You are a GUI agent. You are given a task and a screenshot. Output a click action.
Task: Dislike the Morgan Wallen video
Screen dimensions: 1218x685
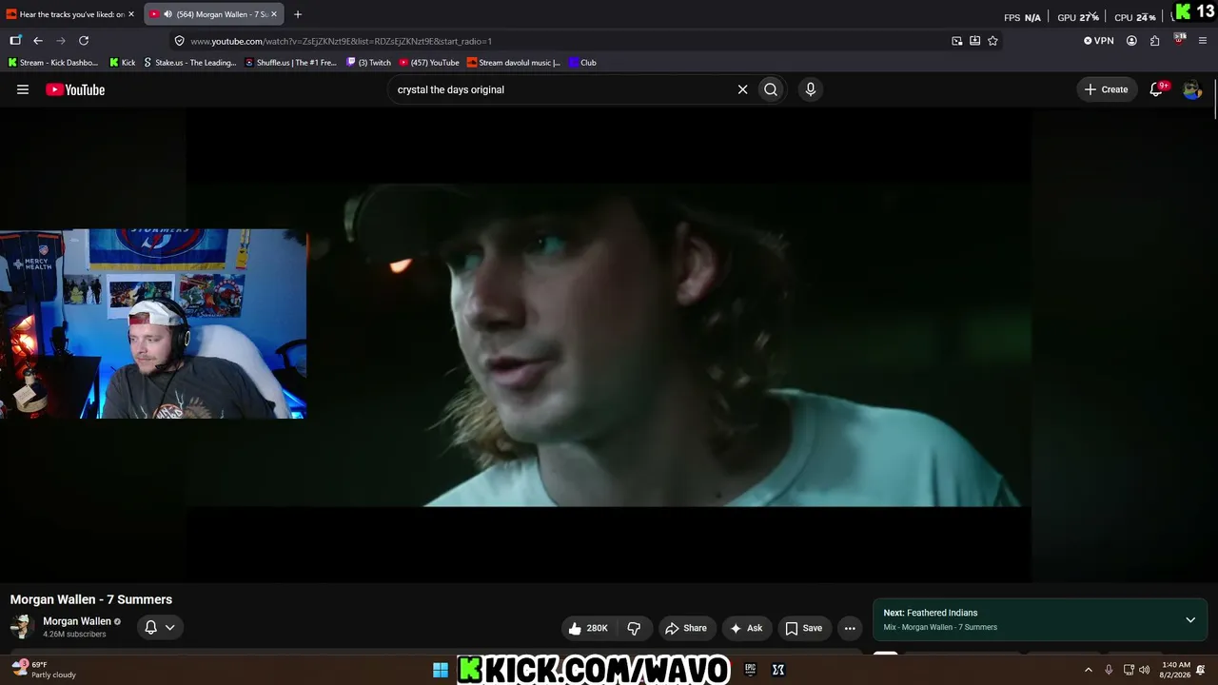634,628
